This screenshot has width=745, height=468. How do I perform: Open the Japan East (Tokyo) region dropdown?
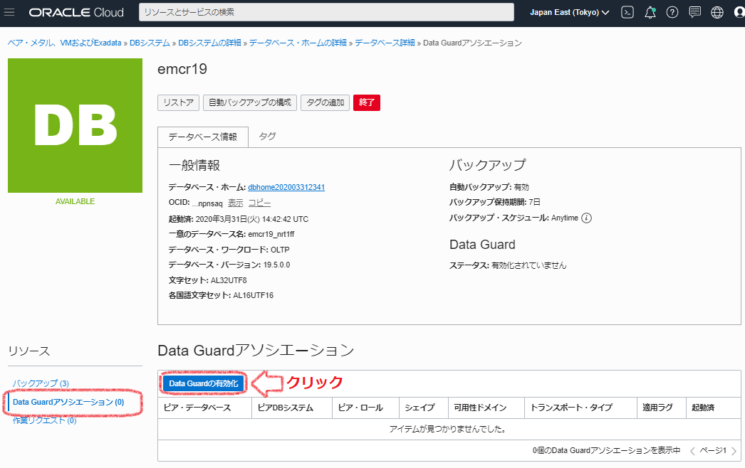pyautogui.click(x=569, y=12)
